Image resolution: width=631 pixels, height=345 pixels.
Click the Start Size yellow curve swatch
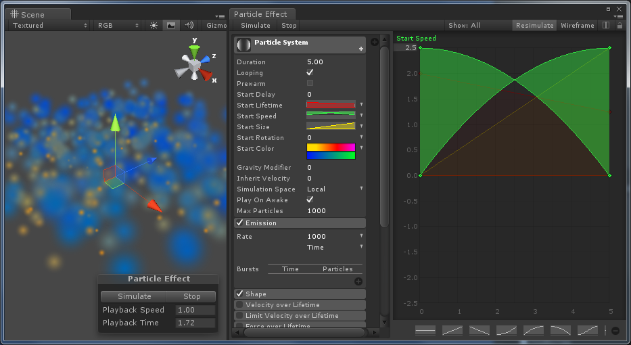coord(331,127)
